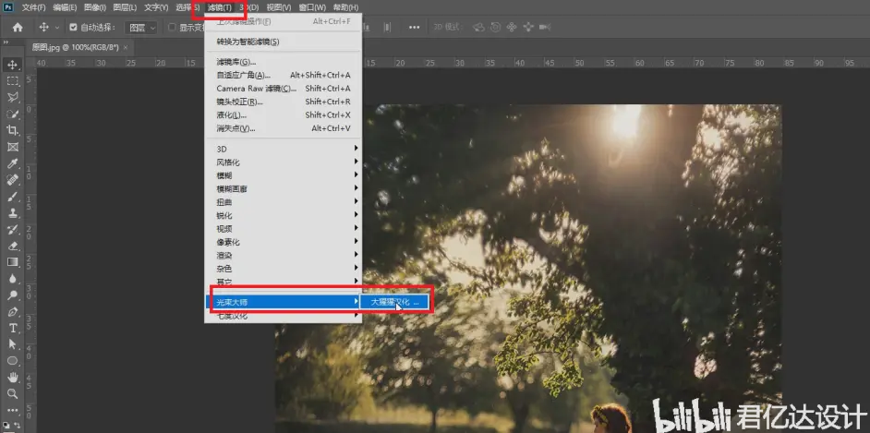Open the 文件(F) menu
This screenshot has width=870, height=433.
click(x=34, y=7)
